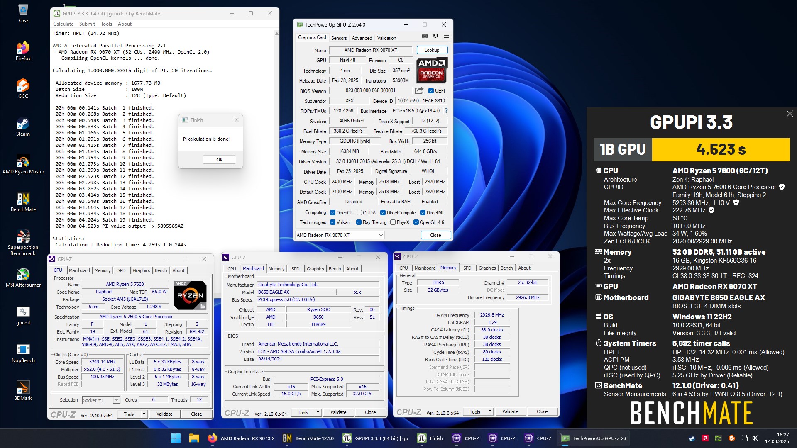This screenshot has height=448, width=797.
Task: Open the gpedit desktop shortcut
Action: click(23, 315)
